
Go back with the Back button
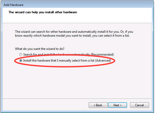point(98,105)
